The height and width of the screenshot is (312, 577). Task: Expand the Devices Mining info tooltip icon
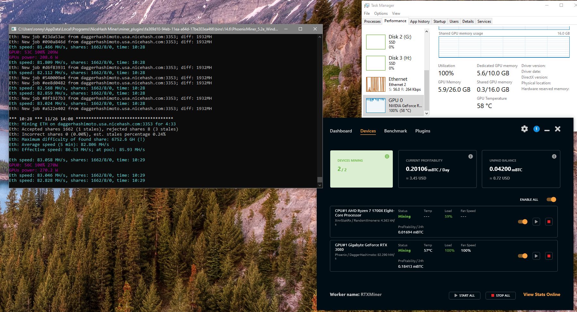[x=387, y=156]
